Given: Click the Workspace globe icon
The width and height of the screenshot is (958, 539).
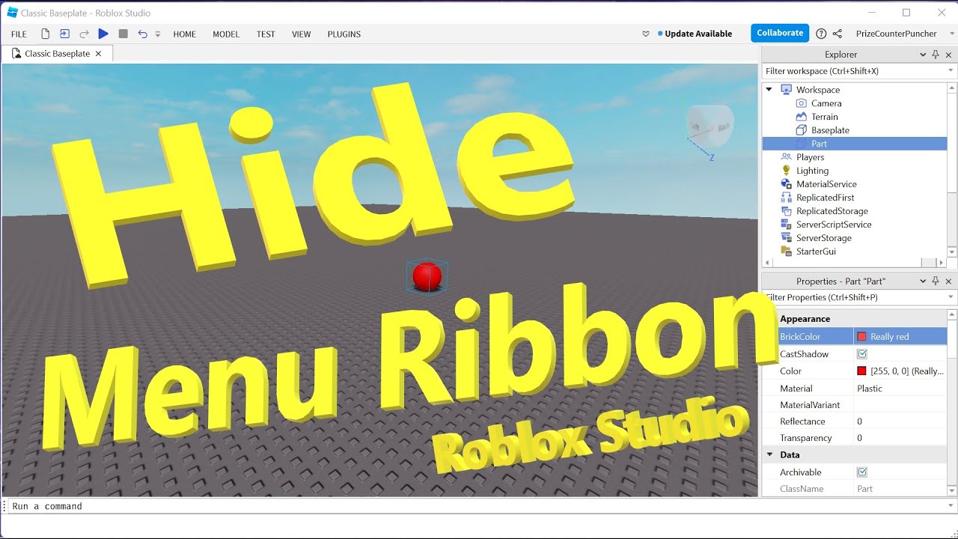Looking at the screenshot, I should 786,90.
